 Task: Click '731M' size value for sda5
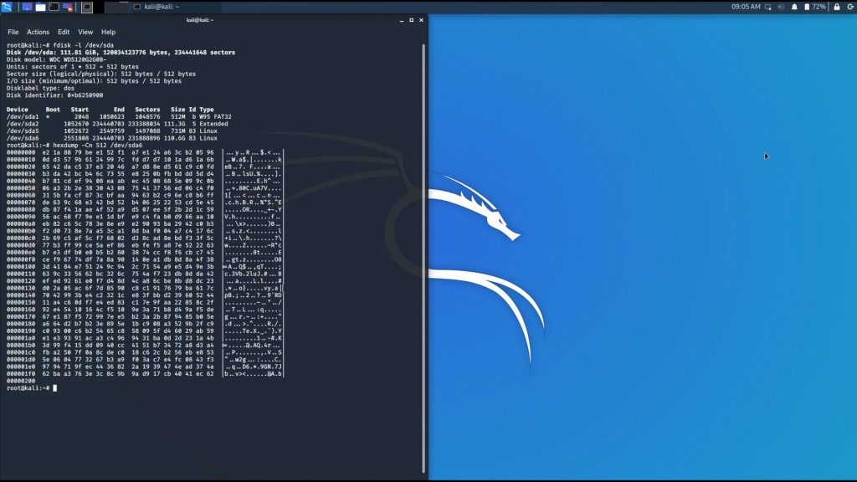pos(177,131)
